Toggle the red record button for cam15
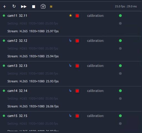 77,116
